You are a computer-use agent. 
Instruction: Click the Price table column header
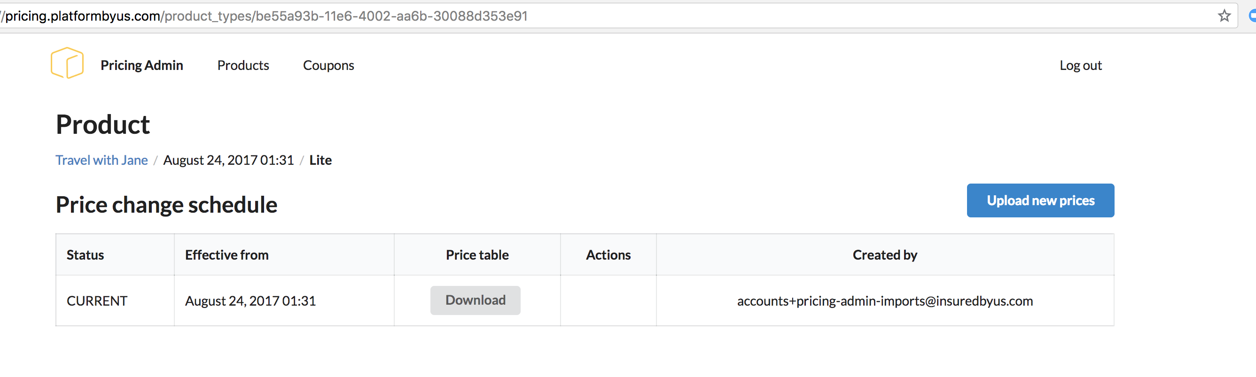(x=477, y=255)
